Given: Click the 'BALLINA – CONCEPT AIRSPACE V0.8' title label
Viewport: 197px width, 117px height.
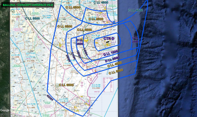Looking at the screenshot, I should [28, 5].
